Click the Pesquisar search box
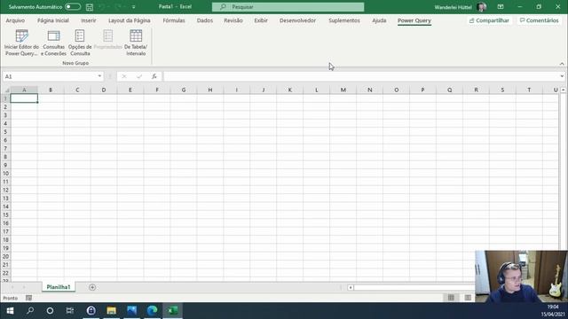 click(x=288, y=7)
